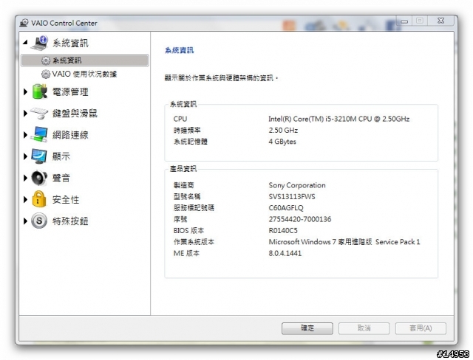Screen dimensions: 473x360
Task: Click the 型號名稱 field label
Action: click(x=187, y=197)
